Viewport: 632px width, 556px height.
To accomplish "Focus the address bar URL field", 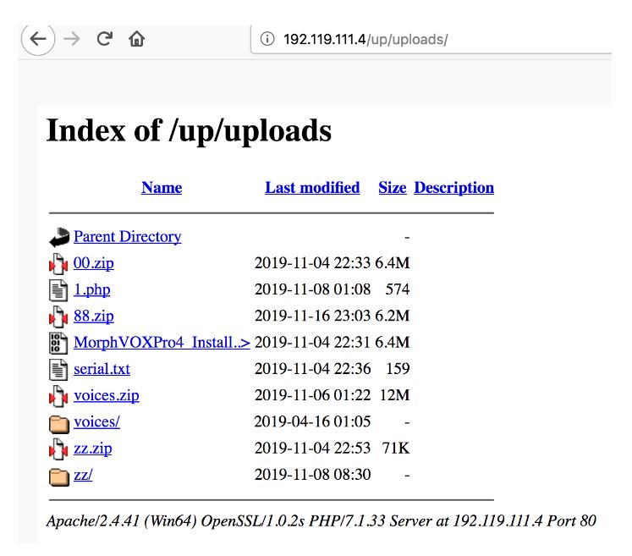I will click(440, 39).
